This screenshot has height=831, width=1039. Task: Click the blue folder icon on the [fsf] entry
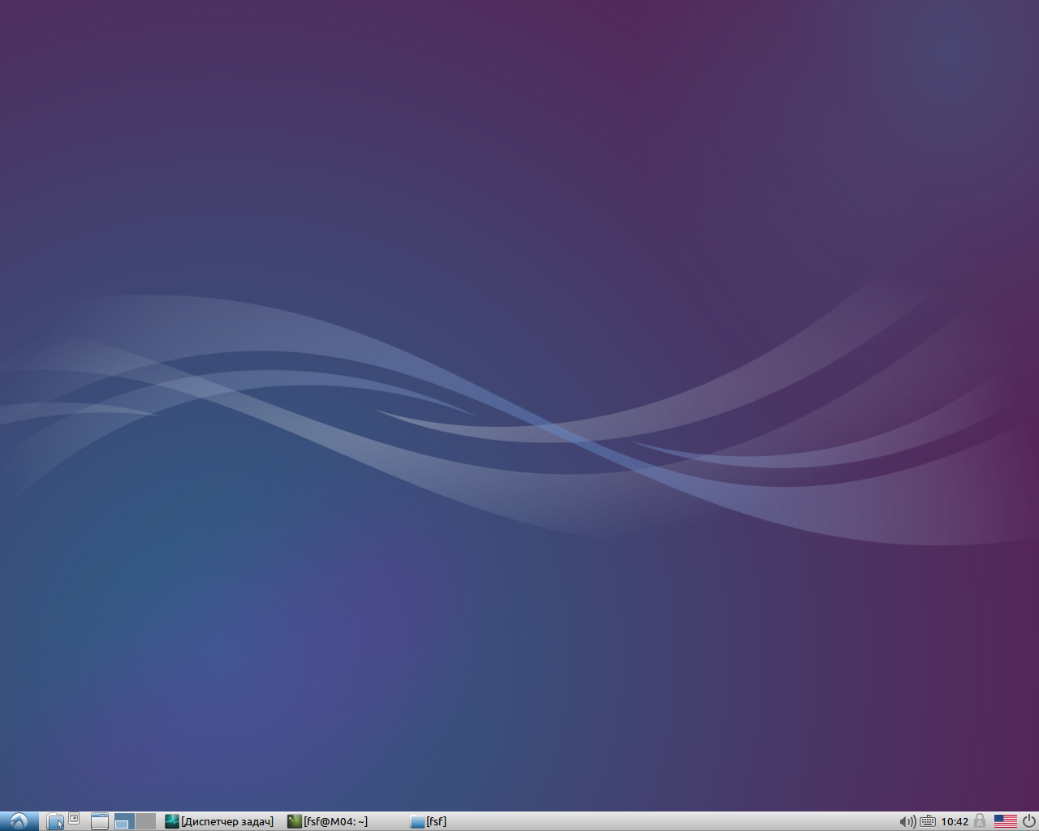click(416, 821)
